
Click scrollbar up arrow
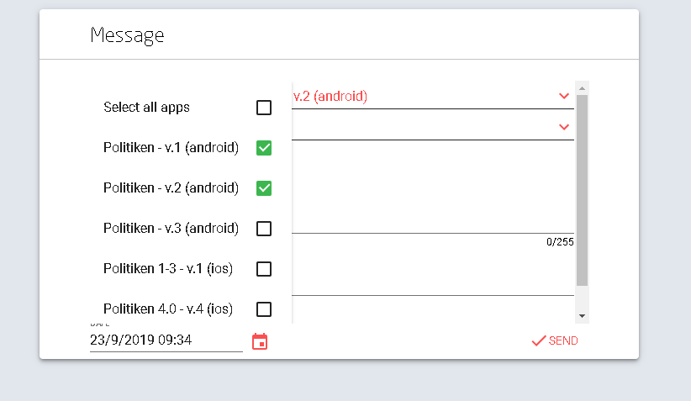point(583,88)
